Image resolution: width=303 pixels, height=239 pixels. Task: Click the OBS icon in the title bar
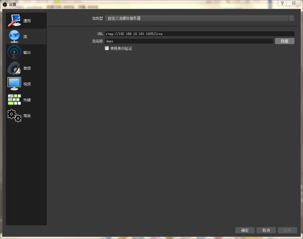(4, 3)
